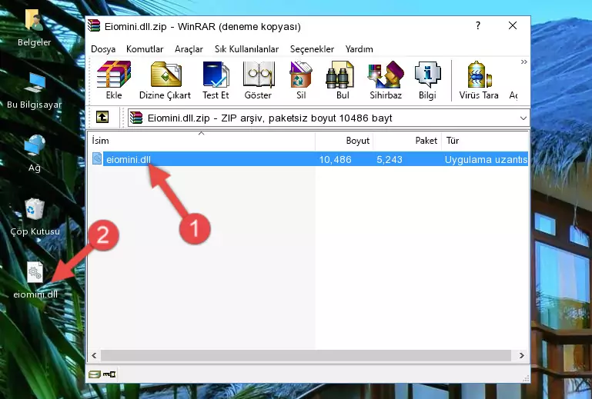Image resolution: width=592 pixels, height=399 pixels.
Task: Close the WinRAR window
Action: click(513, 25)
